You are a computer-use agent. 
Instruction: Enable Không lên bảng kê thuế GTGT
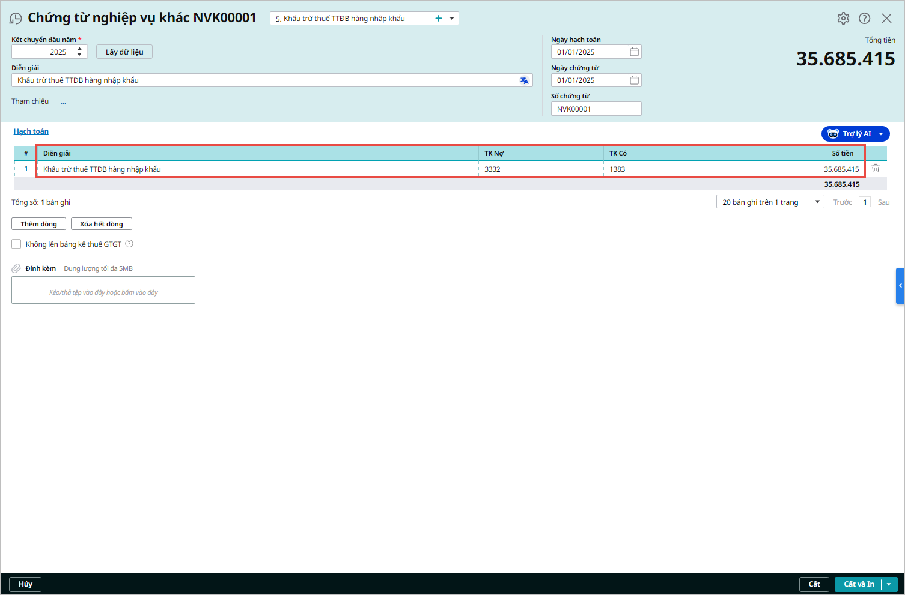click(16, 244)
